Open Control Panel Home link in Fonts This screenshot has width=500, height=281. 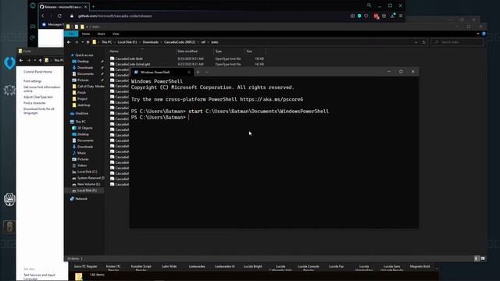tap(37, 72)
